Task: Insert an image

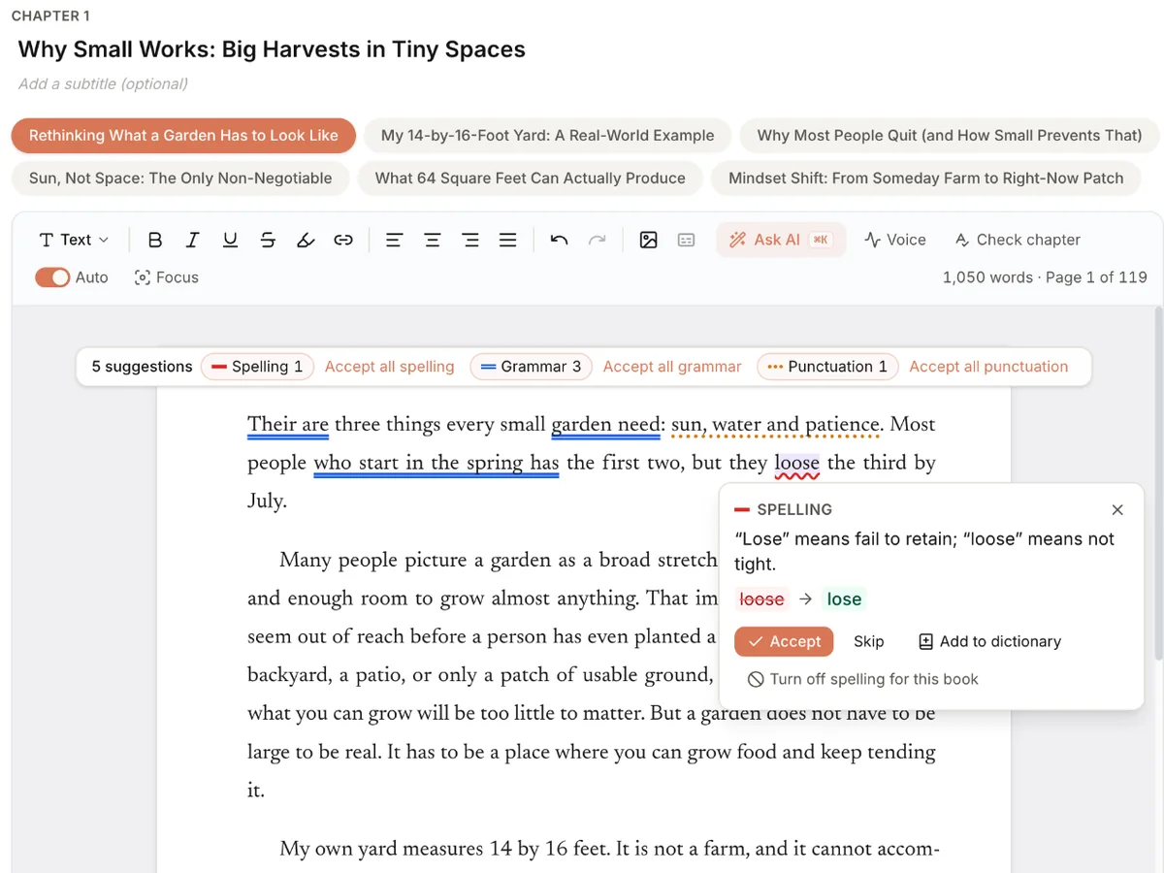Action: (649, 240)
